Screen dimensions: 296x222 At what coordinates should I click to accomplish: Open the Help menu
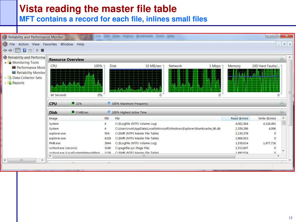pyautogui.click(x=80, y=44)
